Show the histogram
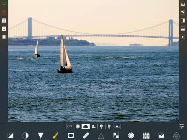This screenshot has width=187, height=140. click(x=183, y=4)
